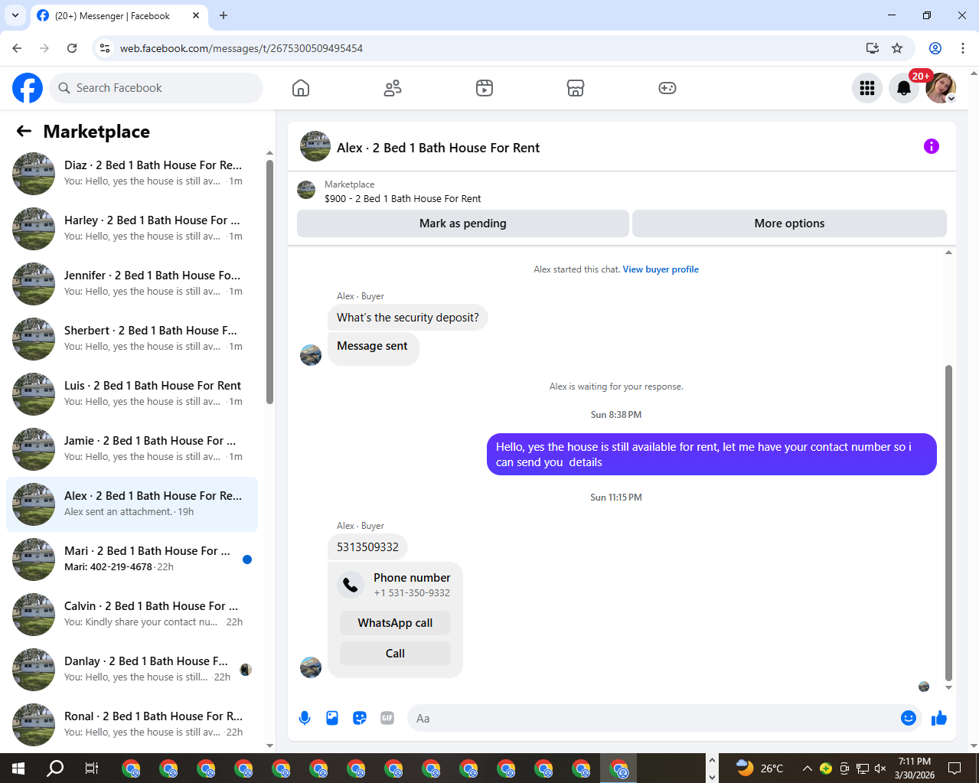This screenshot has width=979, height=783.
Task: Open the Chrome three-dot menu
Action: pyautogui.click(x=963, y=48)
